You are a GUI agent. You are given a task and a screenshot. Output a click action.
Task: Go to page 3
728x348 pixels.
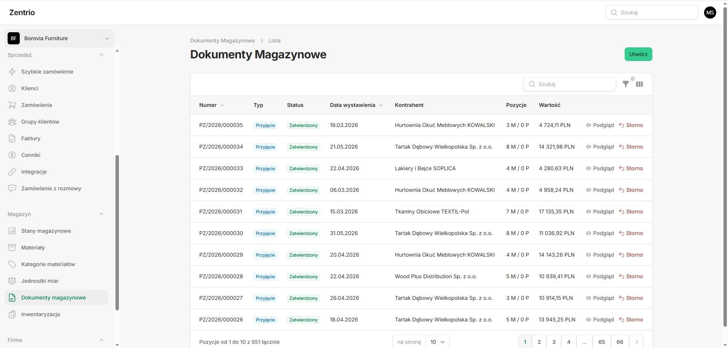[554, 342]
